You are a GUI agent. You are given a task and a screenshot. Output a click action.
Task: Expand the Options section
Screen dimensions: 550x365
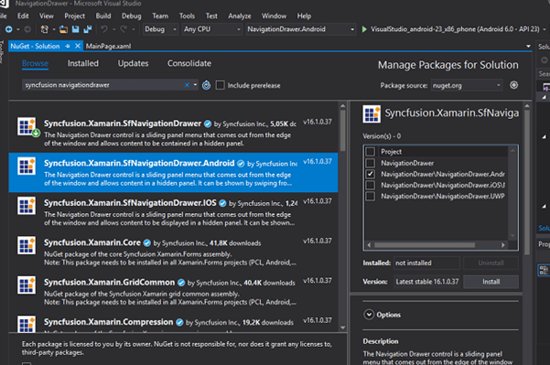point(369,315)
